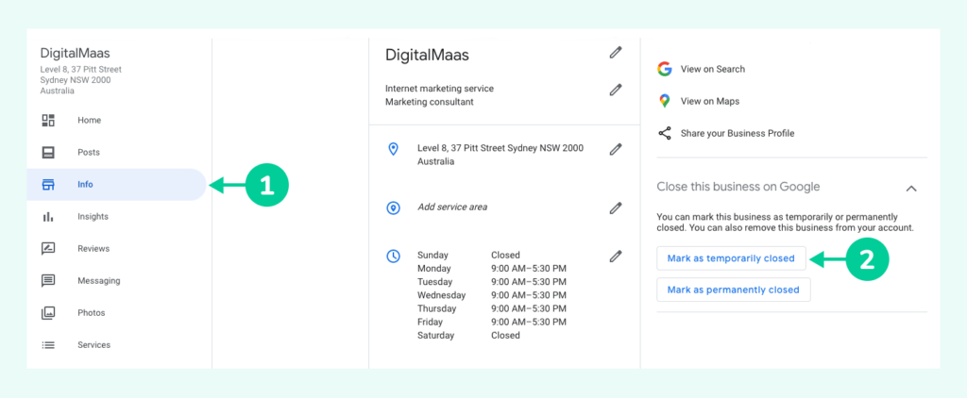Click the Insights bar chart icon
The width and height of the screenshot is (967, 398).
[48, 216]
